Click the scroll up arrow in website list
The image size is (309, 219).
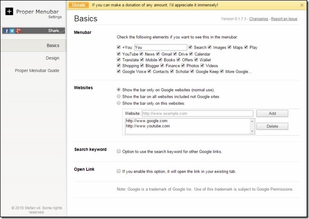(x=251, y=121)
